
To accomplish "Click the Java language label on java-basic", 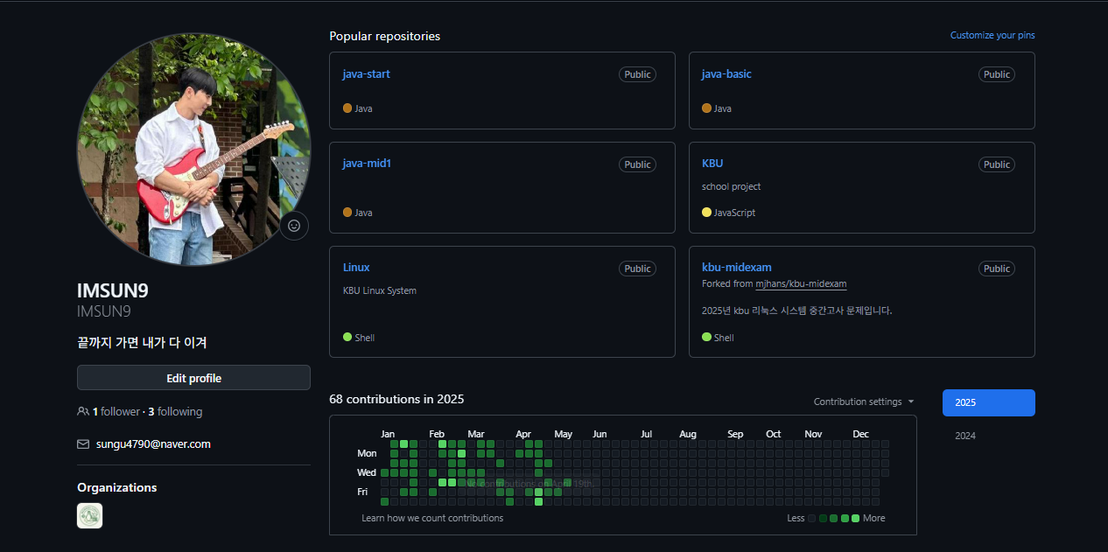I will click(717, 108).
